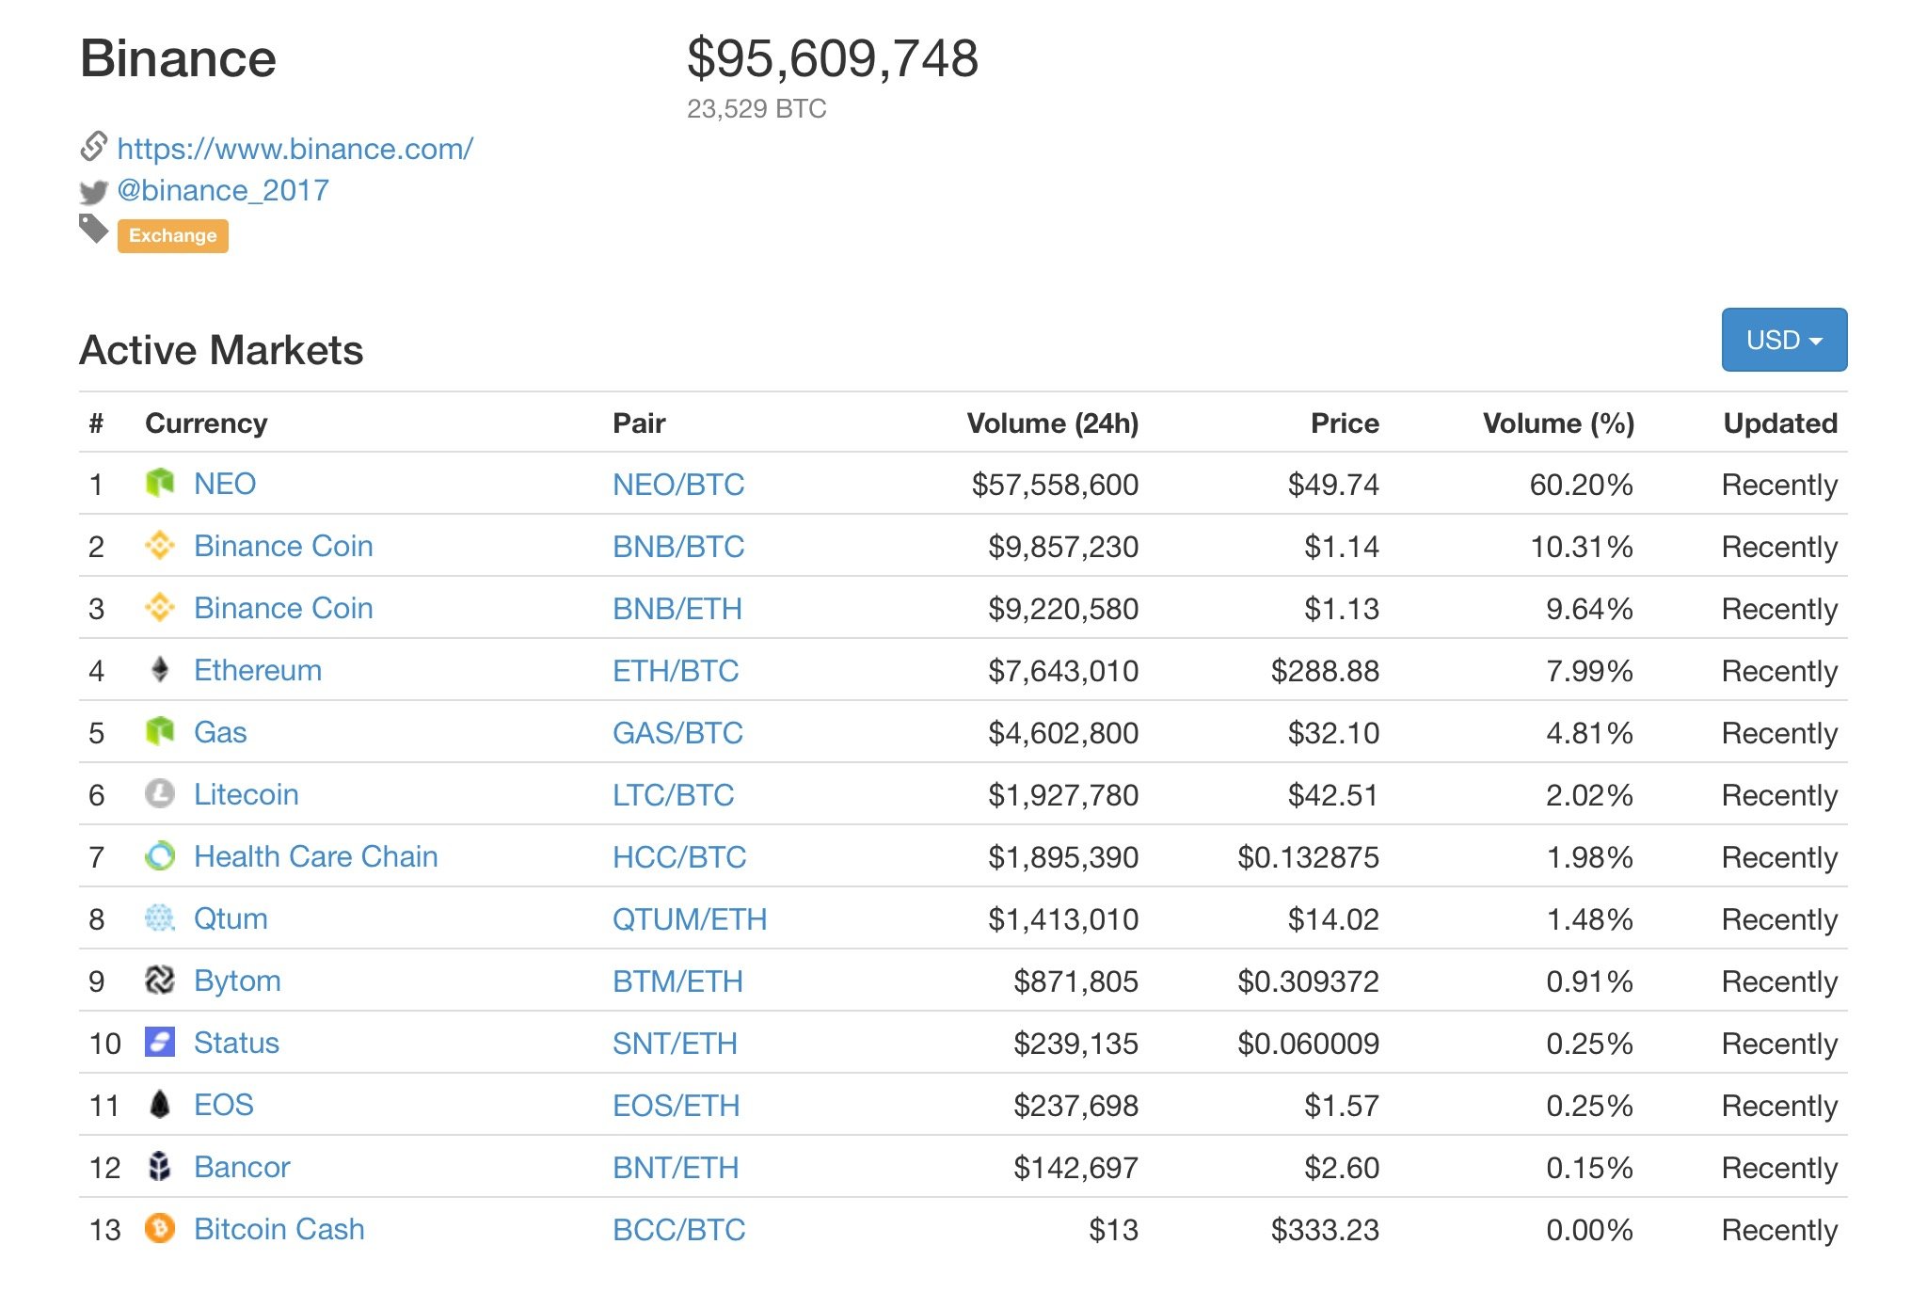Click the $0.132875 HCC price
Viewport: 1927px width, 1292px height.
coord(1308,857)
